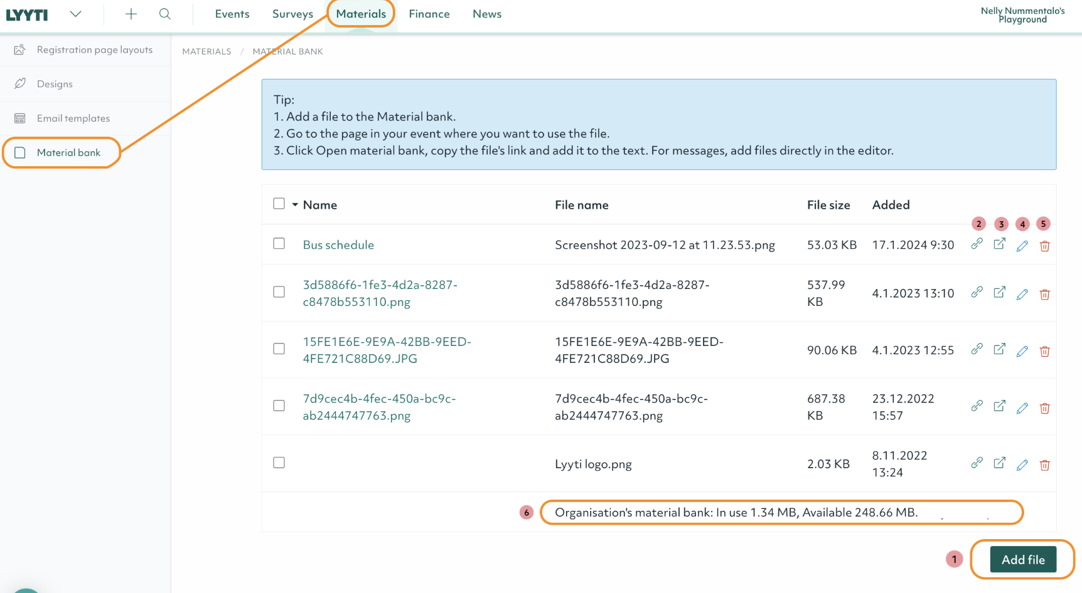Open the Events tab
This screenshot has height=593, width=1082.
pyautogui.click(x=232, y=14)
